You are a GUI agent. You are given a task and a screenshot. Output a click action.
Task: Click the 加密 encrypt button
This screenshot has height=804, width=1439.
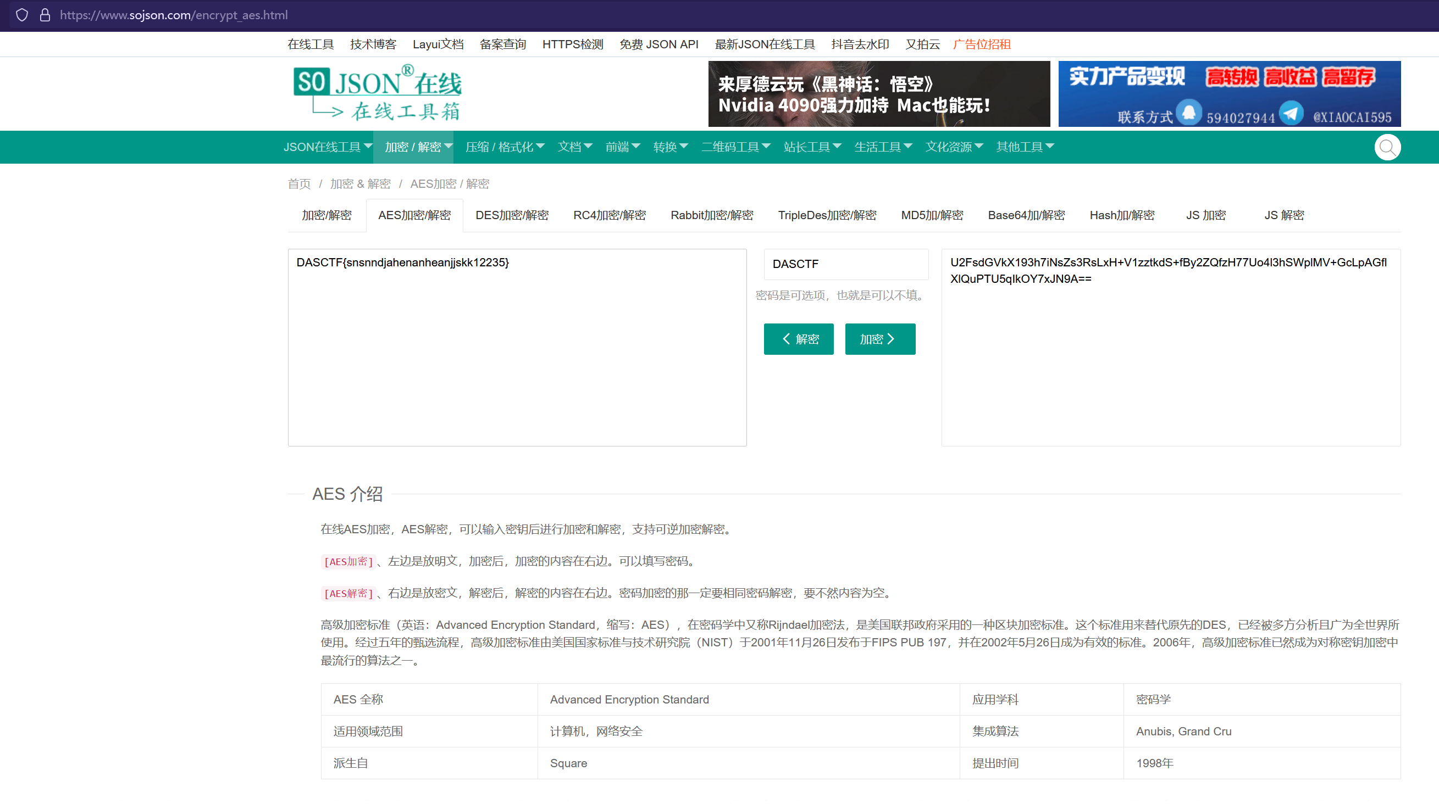[881, 339]
